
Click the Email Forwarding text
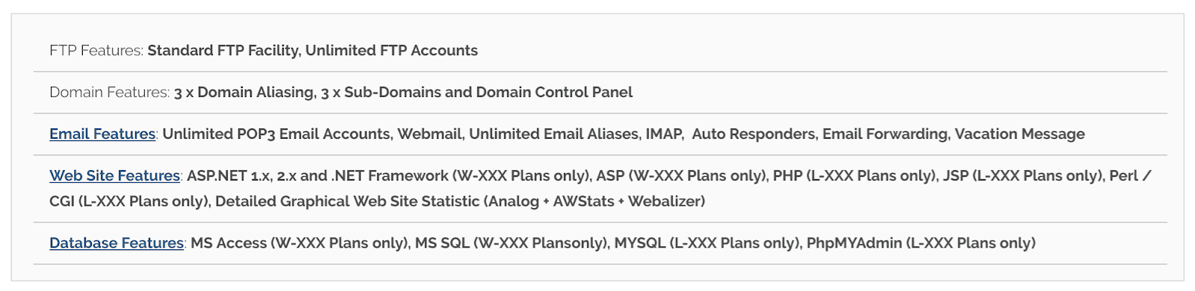886,134
